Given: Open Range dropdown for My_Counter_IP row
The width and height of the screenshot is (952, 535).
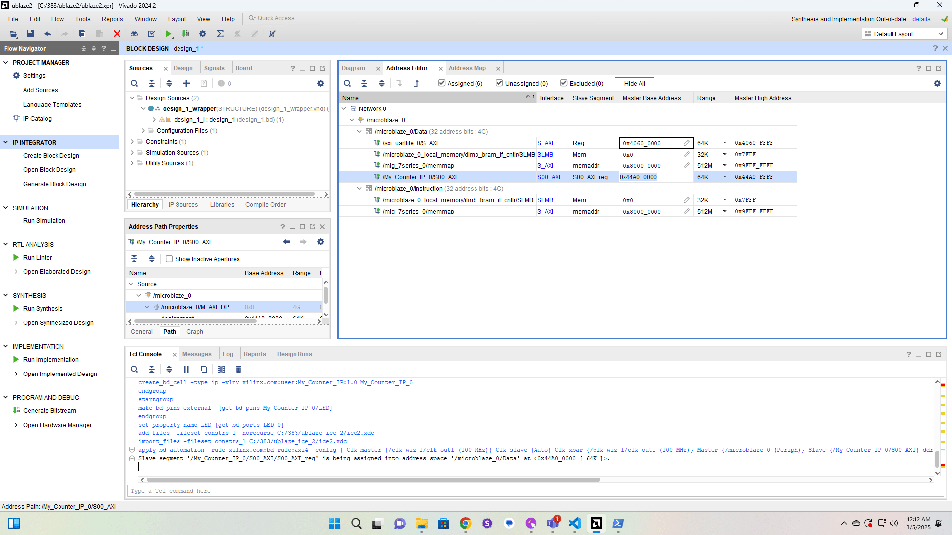Looking at the screenshot, I should pos(724,177).
